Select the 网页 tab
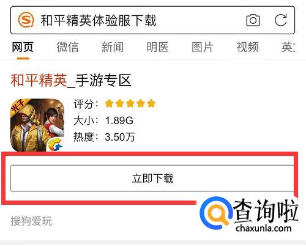 (23, 47)
